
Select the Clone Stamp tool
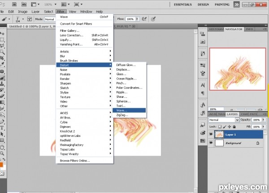coord(2,84)
